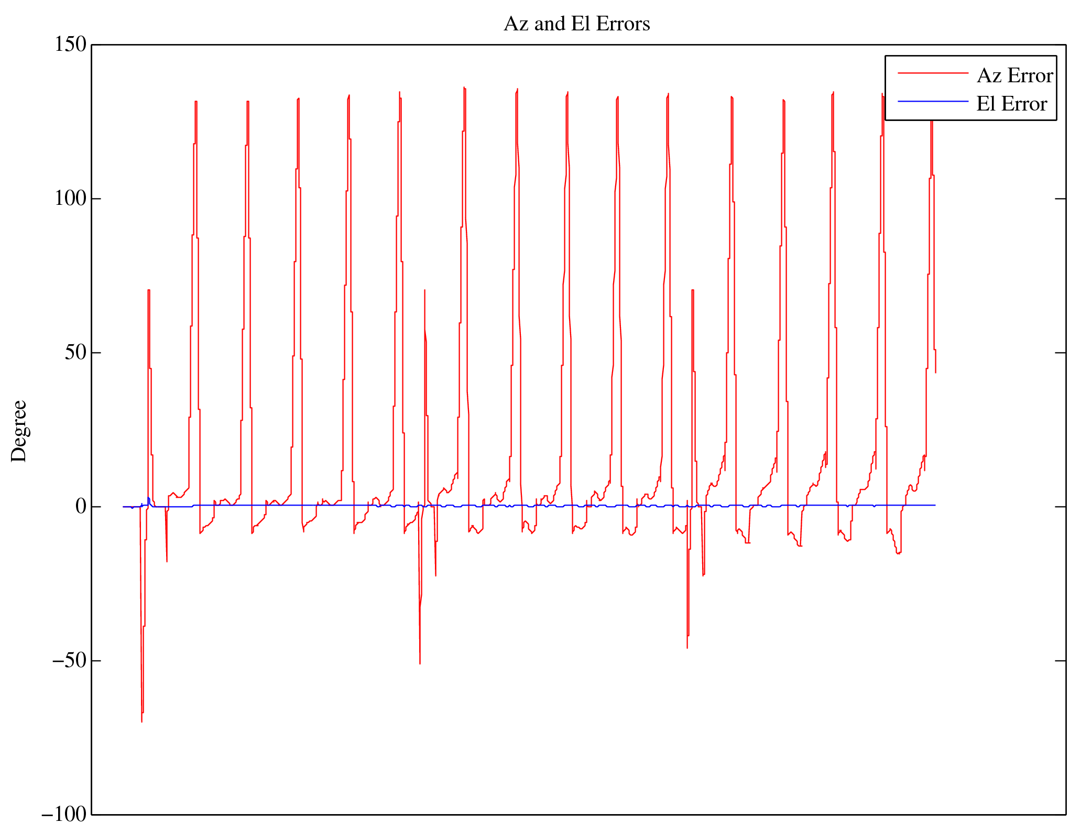Screen dimensions: 1081x834
Task: Click the 150 y-axis tick label
Action: pos(70,45)
